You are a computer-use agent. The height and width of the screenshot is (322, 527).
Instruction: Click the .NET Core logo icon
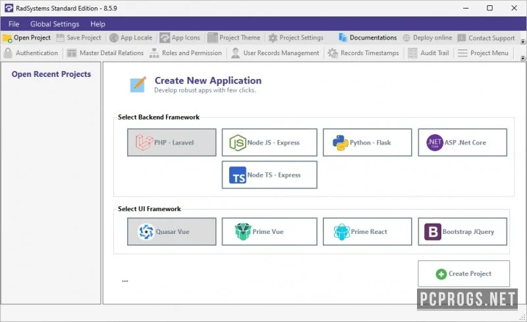[x=435, y=143]
